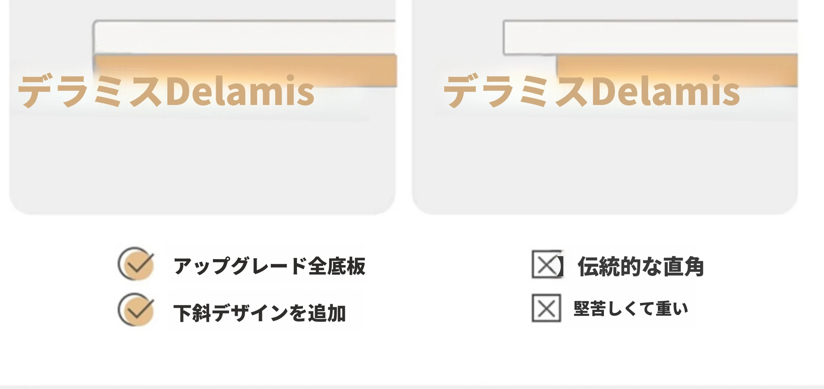Click the X box icon beside 堅苦しくて重い
This screenshot has width=824, height=389.
(x=546, y=308)
